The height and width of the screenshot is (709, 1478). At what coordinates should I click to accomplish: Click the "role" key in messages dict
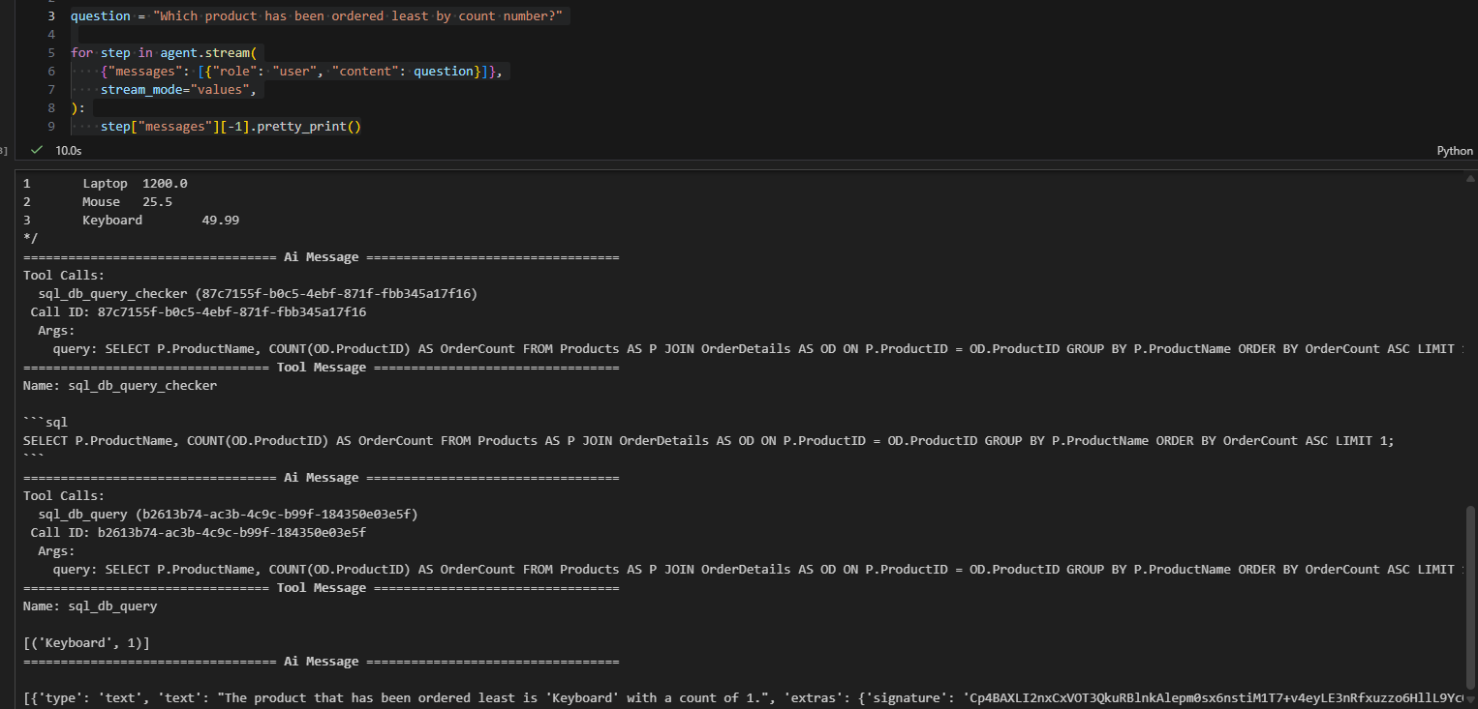point(242,72)
